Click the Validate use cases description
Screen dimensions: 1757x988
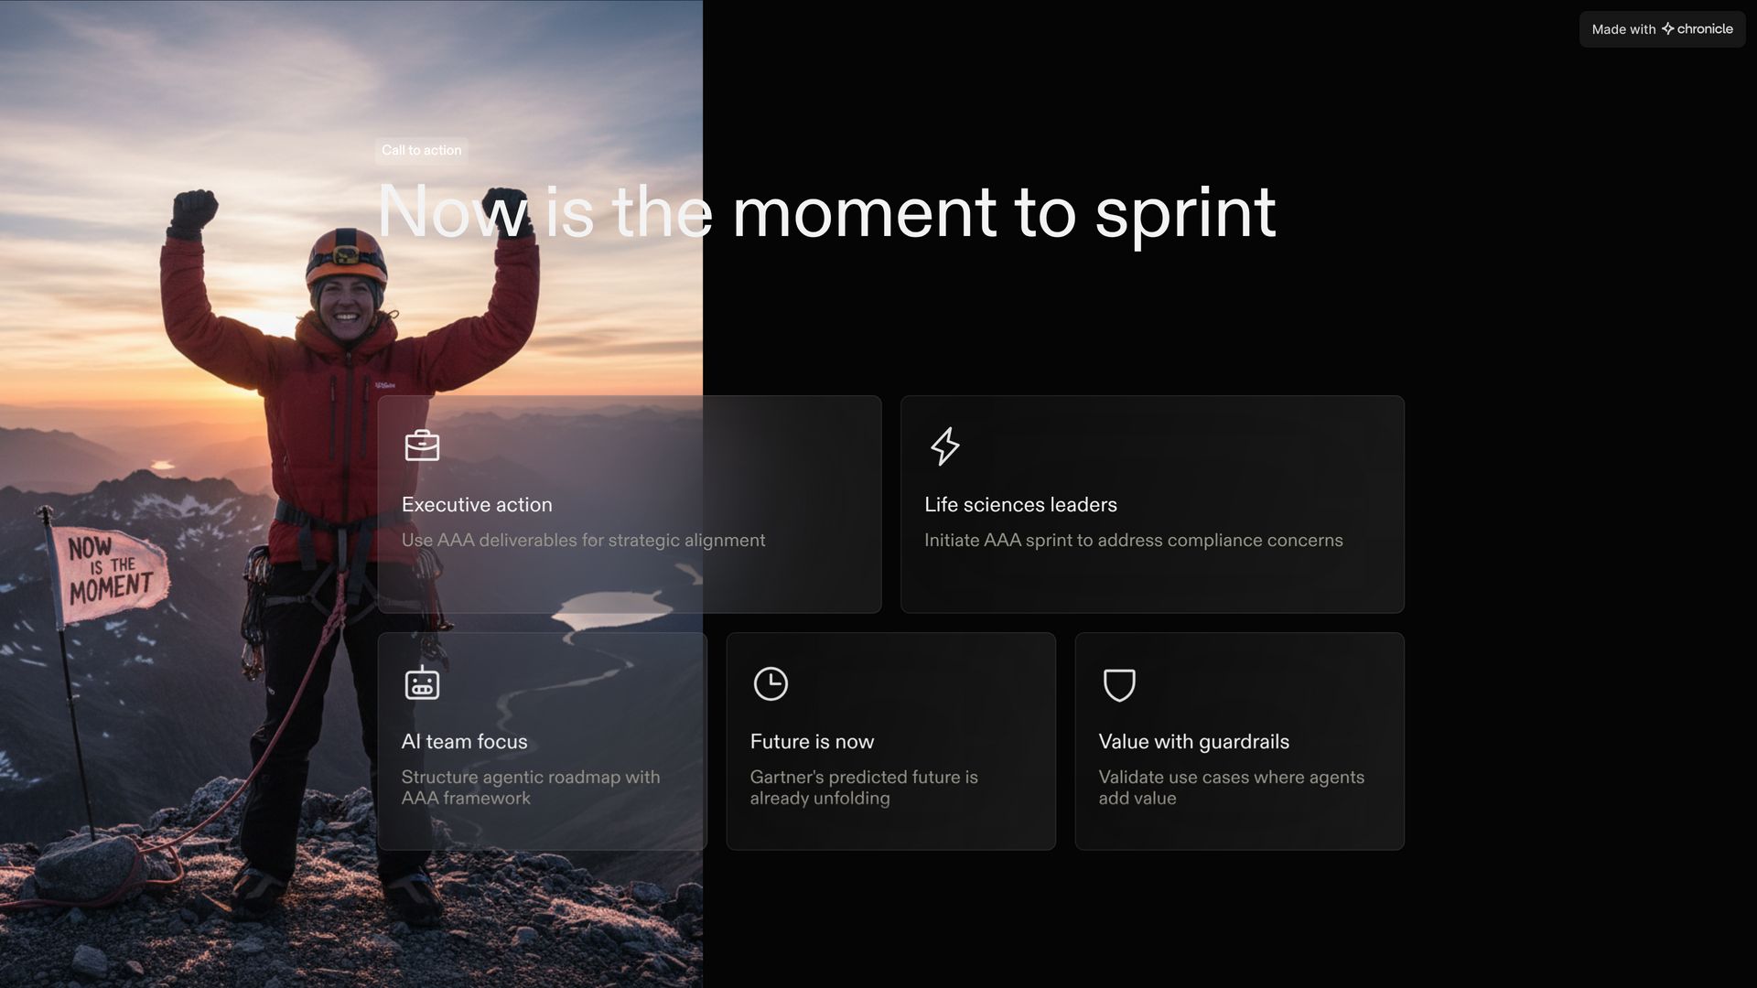1230,788
